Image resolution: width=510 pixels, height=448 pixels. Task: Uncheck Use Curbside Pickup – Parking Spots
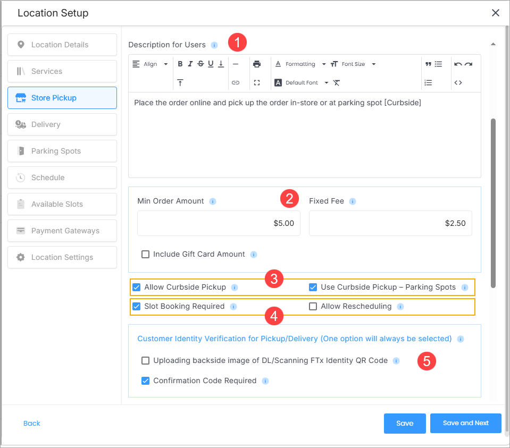(x=313, y=288)
